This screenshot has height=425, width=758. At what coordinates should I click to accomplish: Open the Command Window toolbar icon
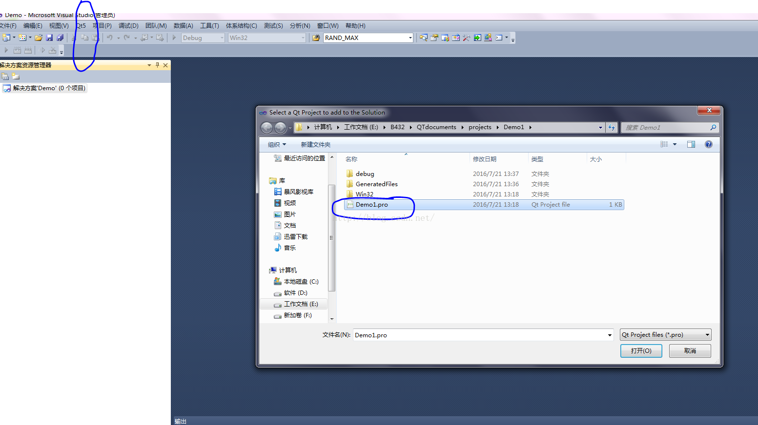tap(499, 38)
